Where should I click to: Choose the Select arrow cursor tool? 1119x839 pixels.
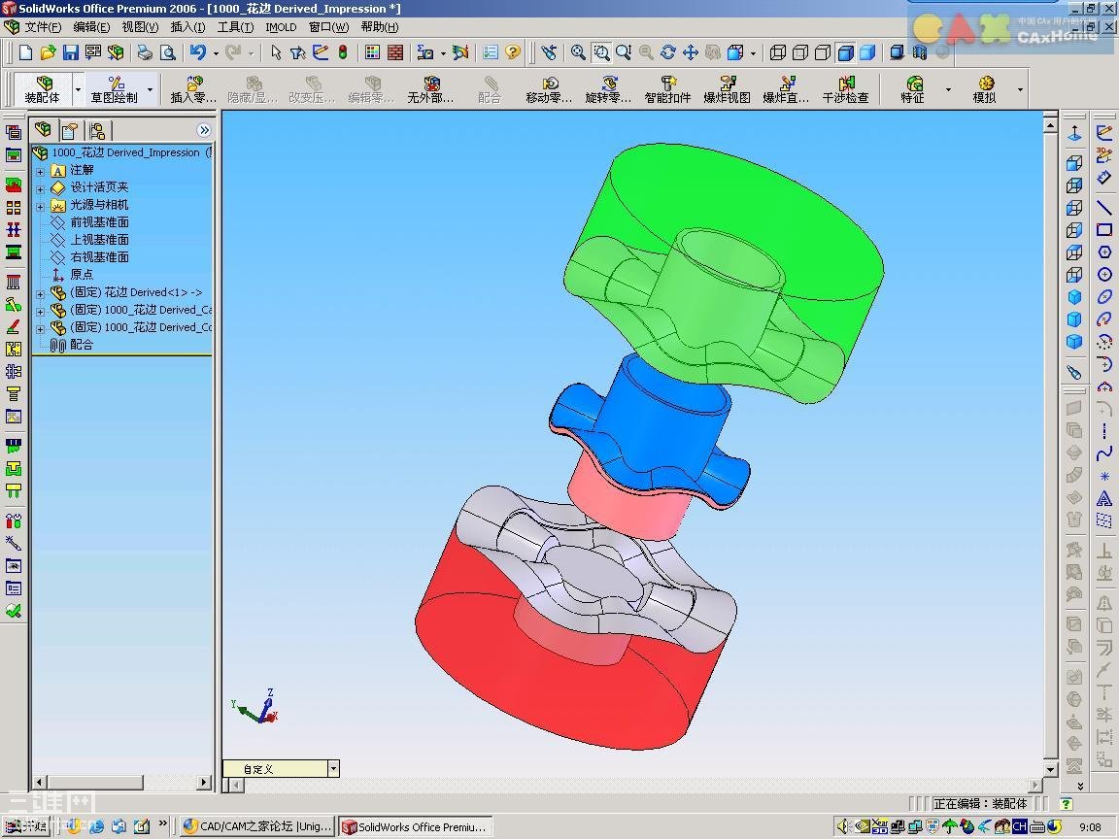276,52
